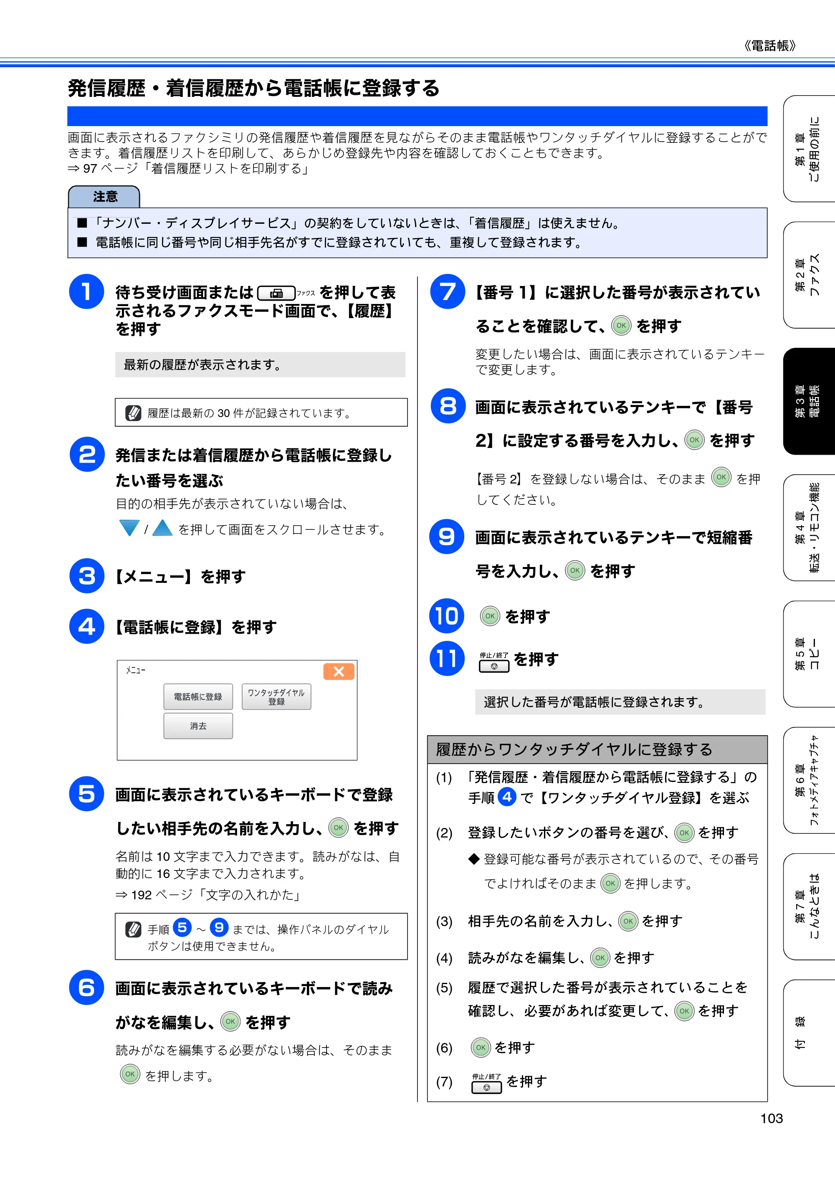Image resolution: width=835 pixels, height=1182 pixels.
Task: Click the step 4 reference circle in one-touch step (1)
Action: (x=507, y=797)
